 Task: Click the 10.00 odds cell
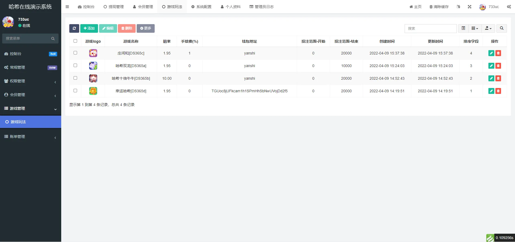click(167, 78)
